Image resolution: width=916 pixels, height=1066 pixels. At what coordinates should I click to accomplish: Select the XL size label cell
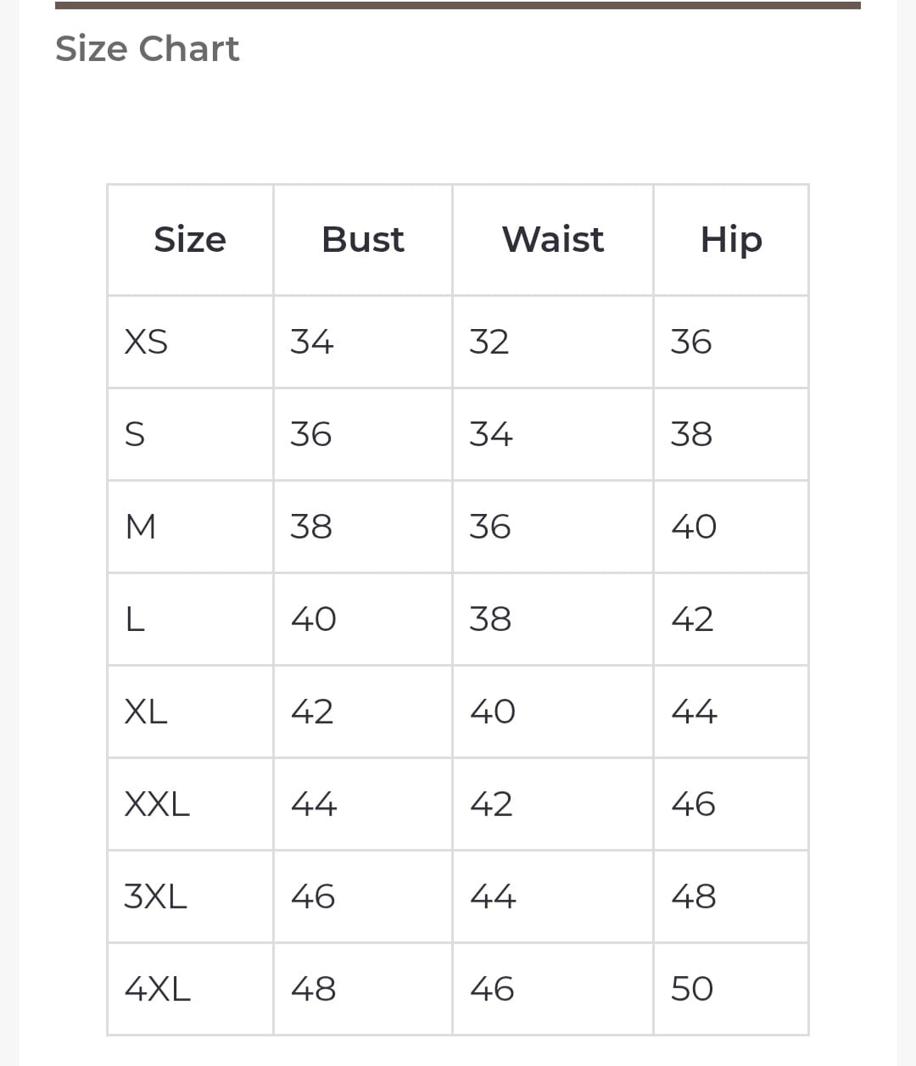pyautogui.click(x=146, y=712)
